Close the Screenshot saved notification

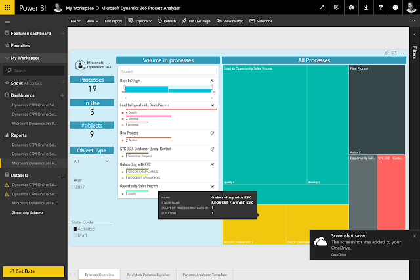[415, 236]
